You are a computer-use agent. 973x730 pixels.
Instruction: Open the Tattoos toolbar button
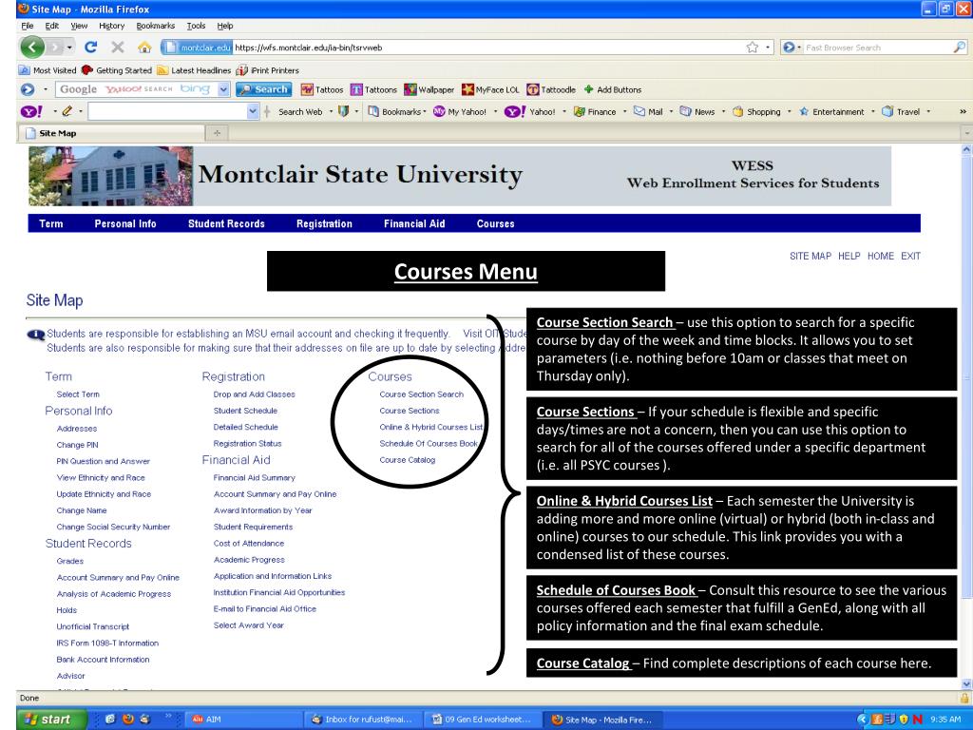tap(322, 89)
